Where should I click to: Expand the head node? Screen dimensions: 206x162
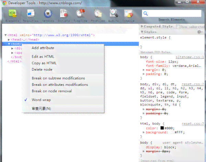tap(9, 40)
